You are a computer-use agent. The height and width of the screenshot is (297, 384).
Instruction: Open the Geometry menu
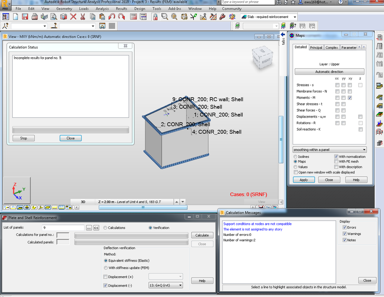point(64,8)
